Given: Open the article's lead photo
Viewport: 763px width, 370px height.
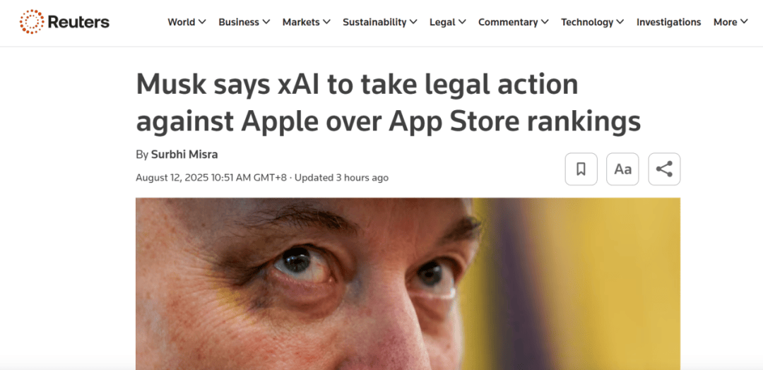Looking at the screenshot, I should tap(408, 283).
